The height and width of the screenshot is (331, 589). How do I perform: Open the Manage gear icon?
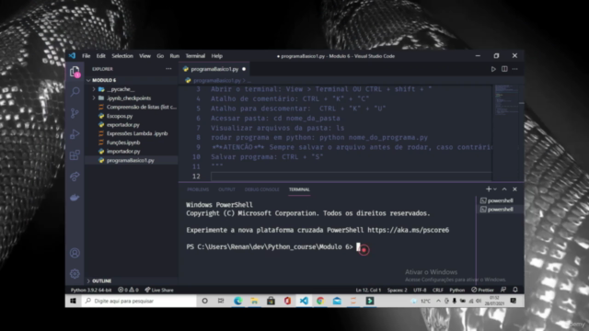coord(75,274)
